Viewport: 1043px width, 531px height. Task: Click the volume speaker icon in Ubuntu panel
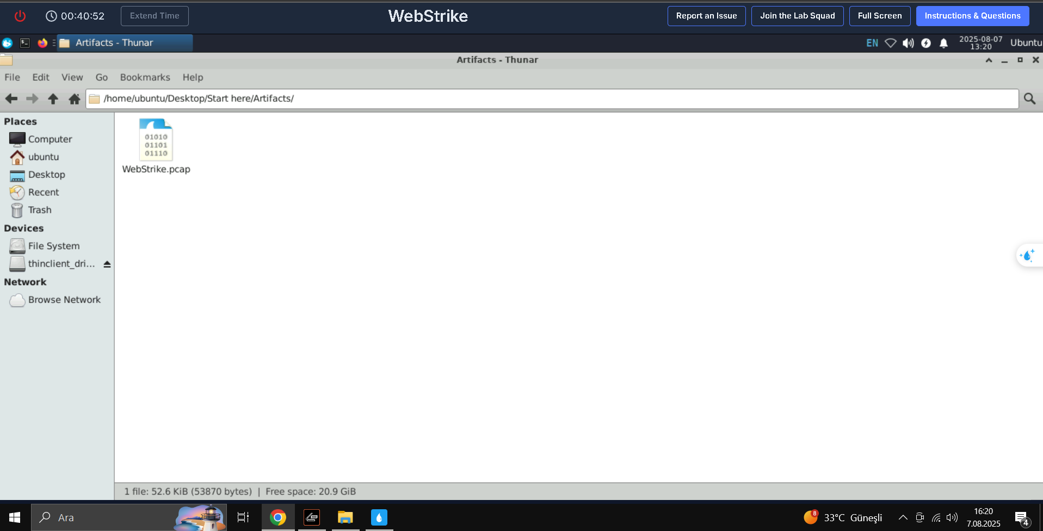908,43
